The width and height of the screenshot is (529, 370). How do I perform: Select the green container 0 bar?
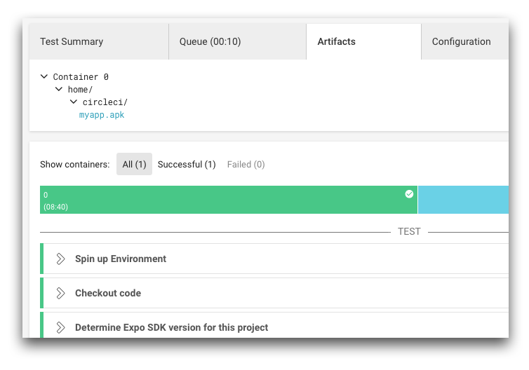click(229, 200)
